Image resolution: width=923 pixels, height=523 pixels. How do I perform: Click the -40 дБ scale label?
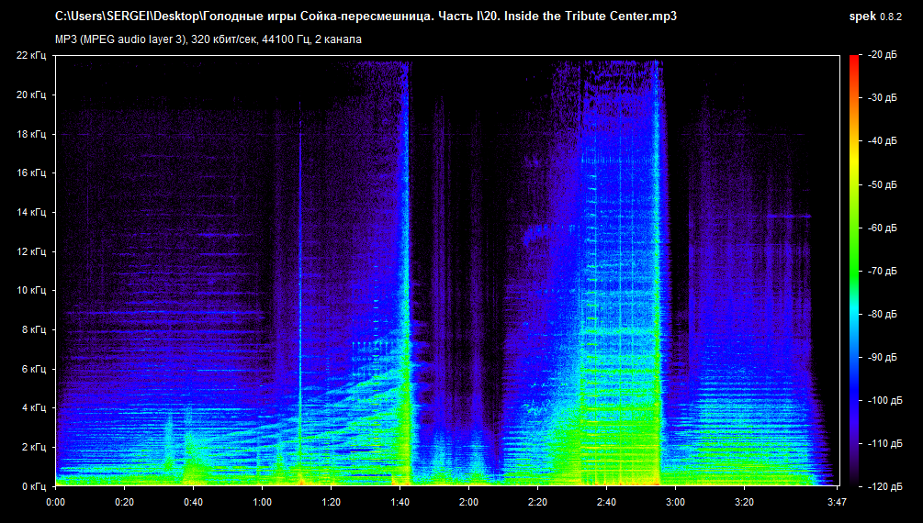click(x=883, y=141)
